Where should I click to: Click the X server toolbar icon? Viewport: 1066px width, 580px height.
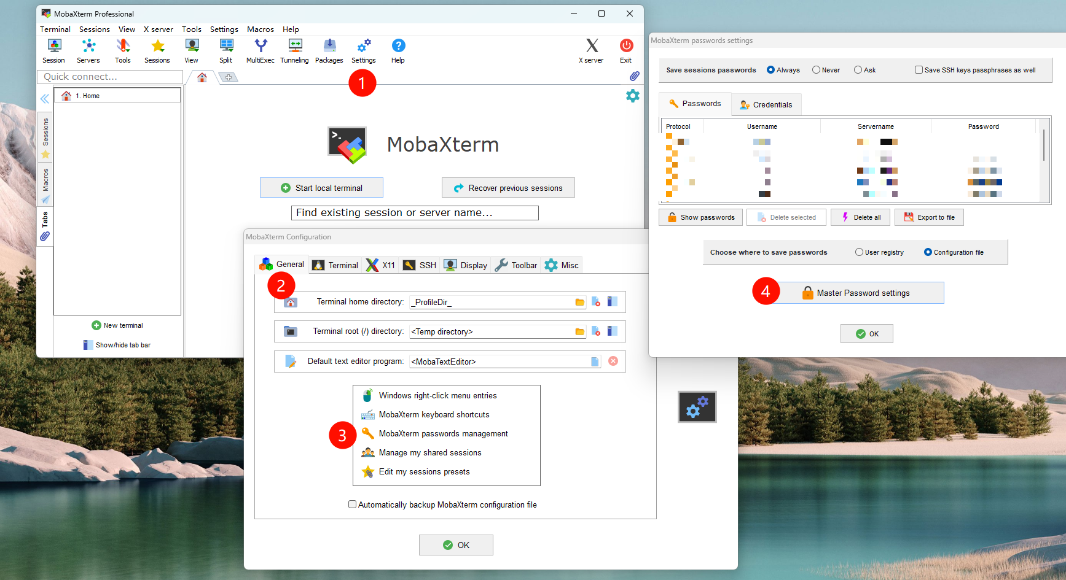click(x=592, y=51)
